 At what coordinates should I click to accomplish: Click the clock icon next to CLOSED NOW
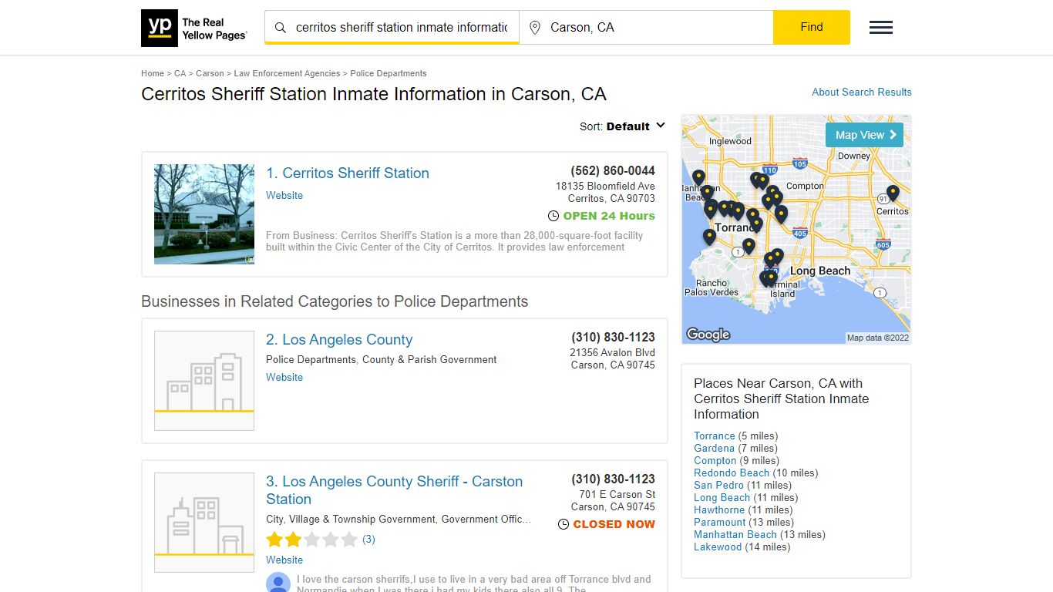tap(564, 524)
